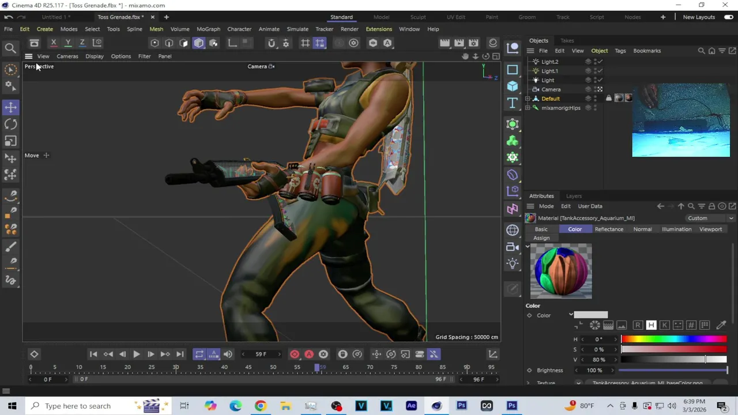
Task: Expand the Default object tree node
Action: tap(528, 99)
